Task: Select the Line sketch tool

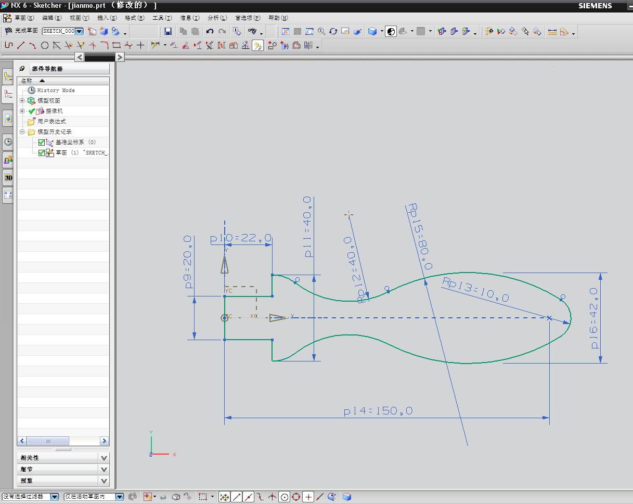Action: [21, 46]
